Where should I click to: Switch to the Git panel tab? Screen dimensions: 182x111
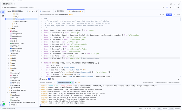point(52,79)
